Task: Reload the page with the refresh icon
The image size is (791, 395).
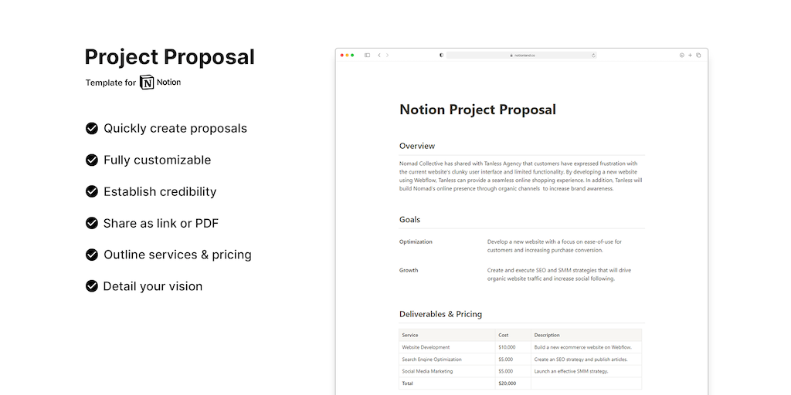Action: point(593,56)
